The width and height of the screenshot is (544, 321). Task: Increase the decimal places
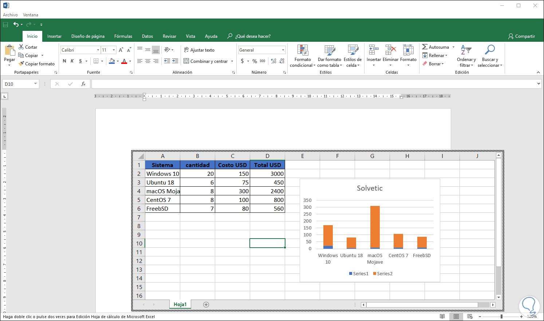pos(274,61)
